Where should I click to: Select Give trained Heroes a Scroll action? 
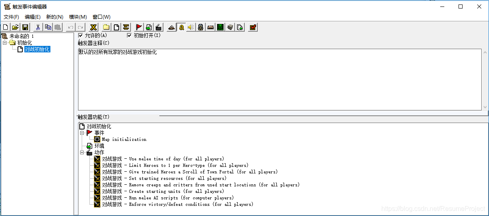click(190, 172)
